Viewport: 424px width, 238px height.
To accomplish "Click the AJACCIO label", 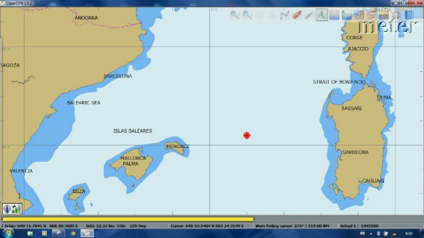I will [358, 49].
